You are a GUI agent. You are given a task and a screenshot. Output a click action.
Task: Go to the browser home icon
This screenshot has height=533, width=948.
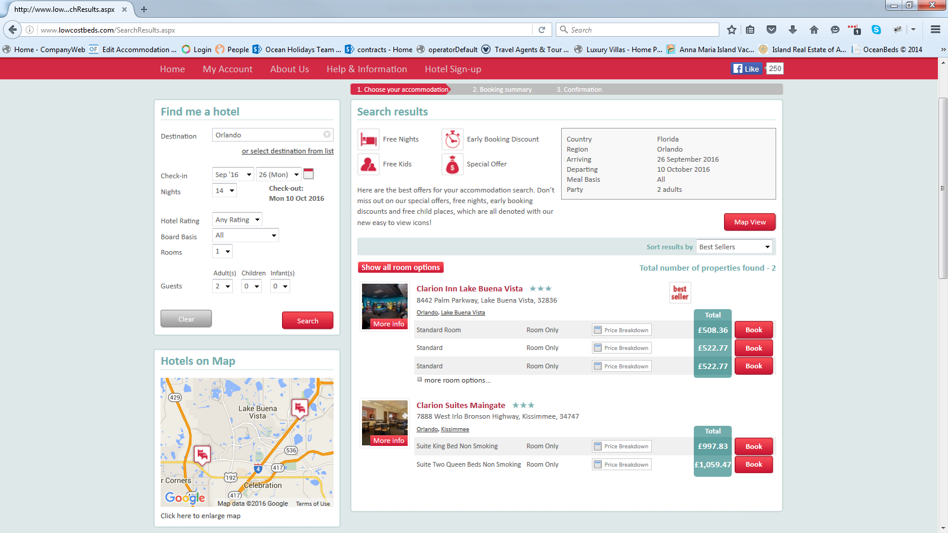(x=814, y=30)
